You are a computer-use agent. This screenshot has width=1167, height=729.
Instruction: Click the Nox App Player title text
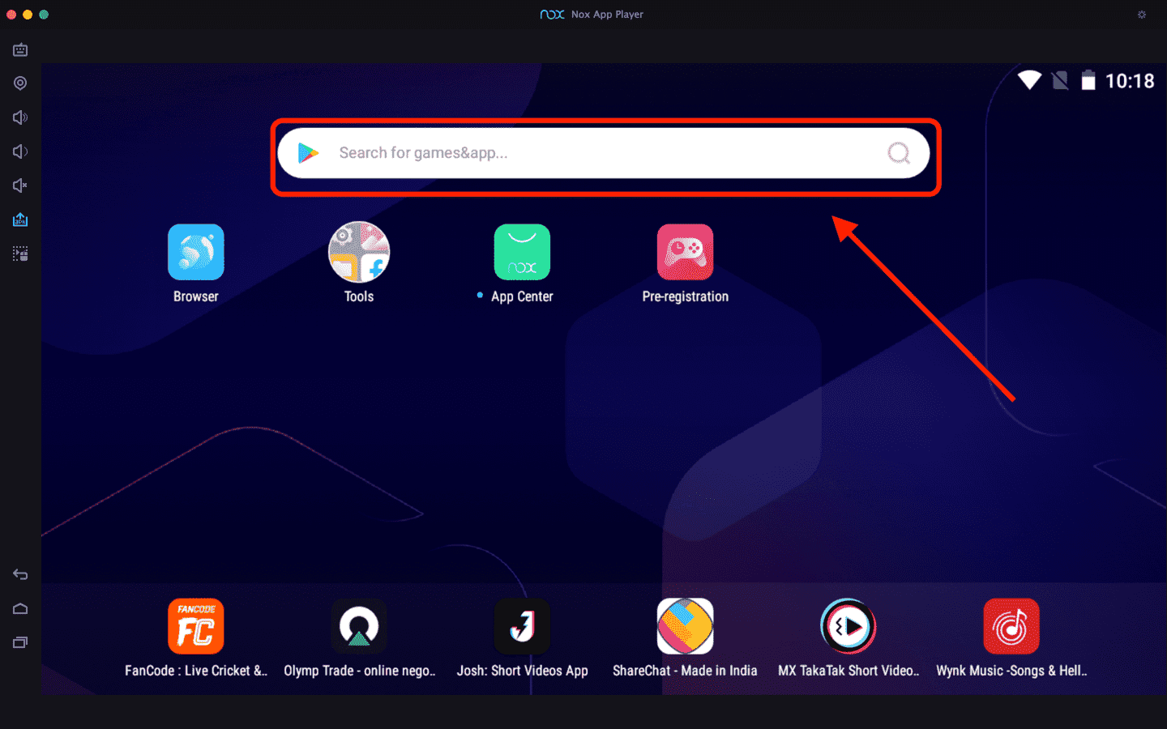point(607,15)
